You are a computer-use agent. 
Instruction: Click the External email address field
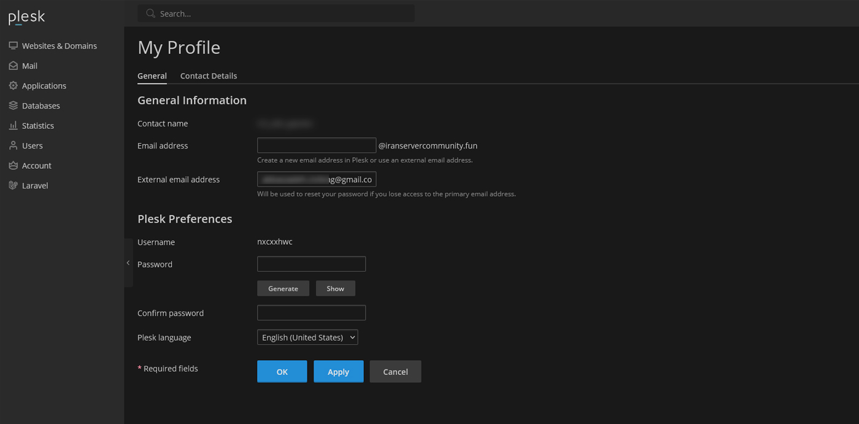(316, 179)
